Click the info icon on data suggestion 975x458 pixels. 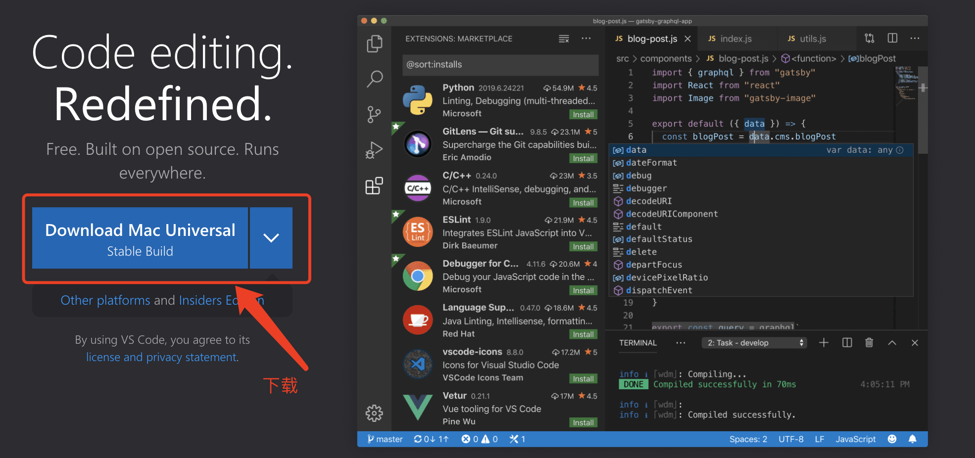[900, 150]
